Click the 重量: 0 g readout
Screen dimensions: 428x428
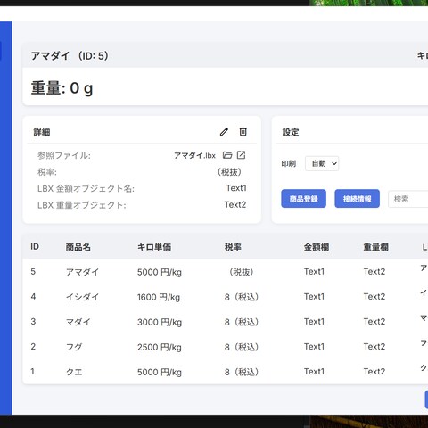tap(62, 88)
